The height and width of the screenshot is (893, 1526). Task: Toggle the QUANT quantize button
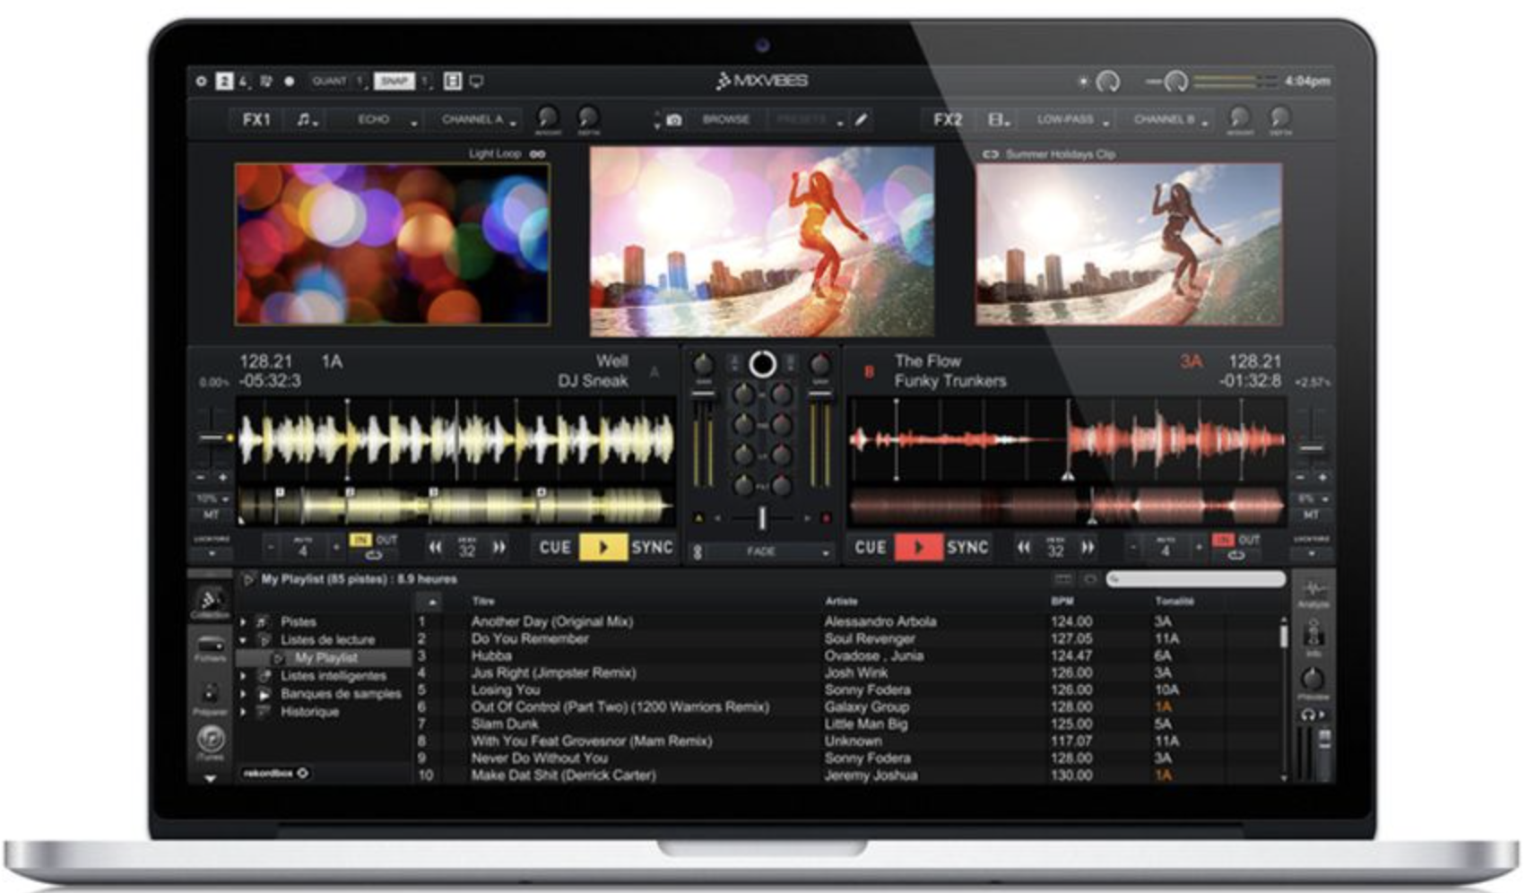click(329, 81)
